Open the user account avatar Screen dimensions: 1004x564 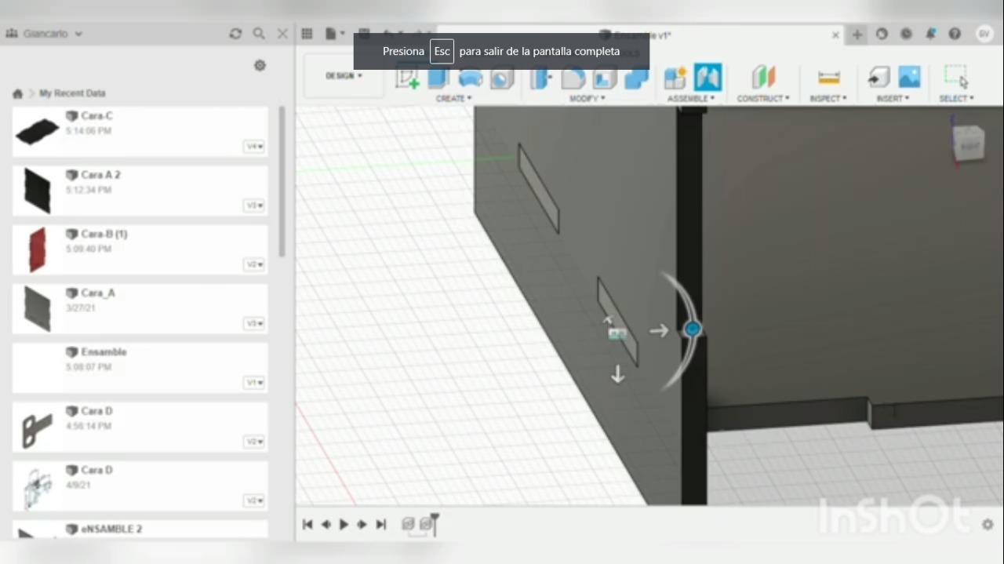pyautogui.click(x=984, y=34)
